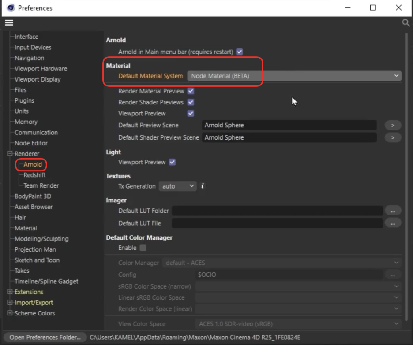
Task: Open Linear sRGB Color Space dropdown
Action: (298, 298)
